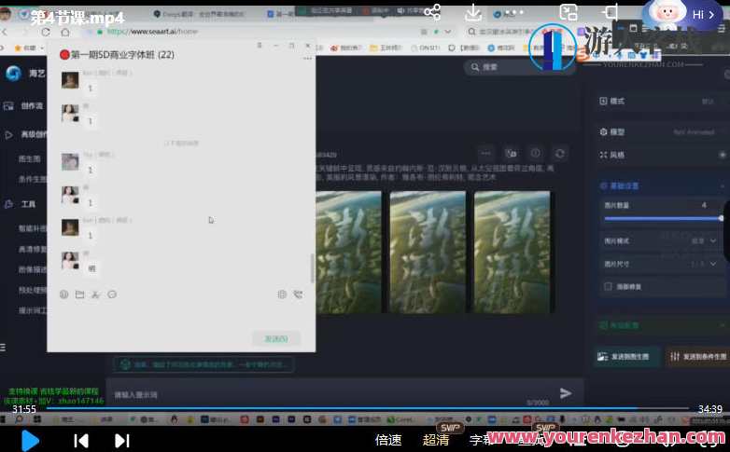The image size is (730, 452).
Task: Open the second generated image thumbnail
Action: [428, 252]
